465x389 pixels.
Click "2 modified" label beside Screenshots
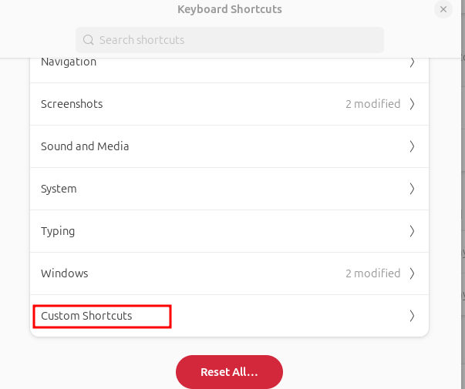(372, 104)
